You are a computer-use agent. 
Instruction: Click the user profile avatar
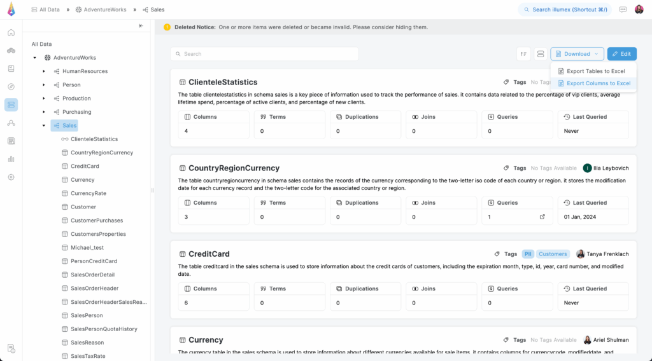point(639,10)
